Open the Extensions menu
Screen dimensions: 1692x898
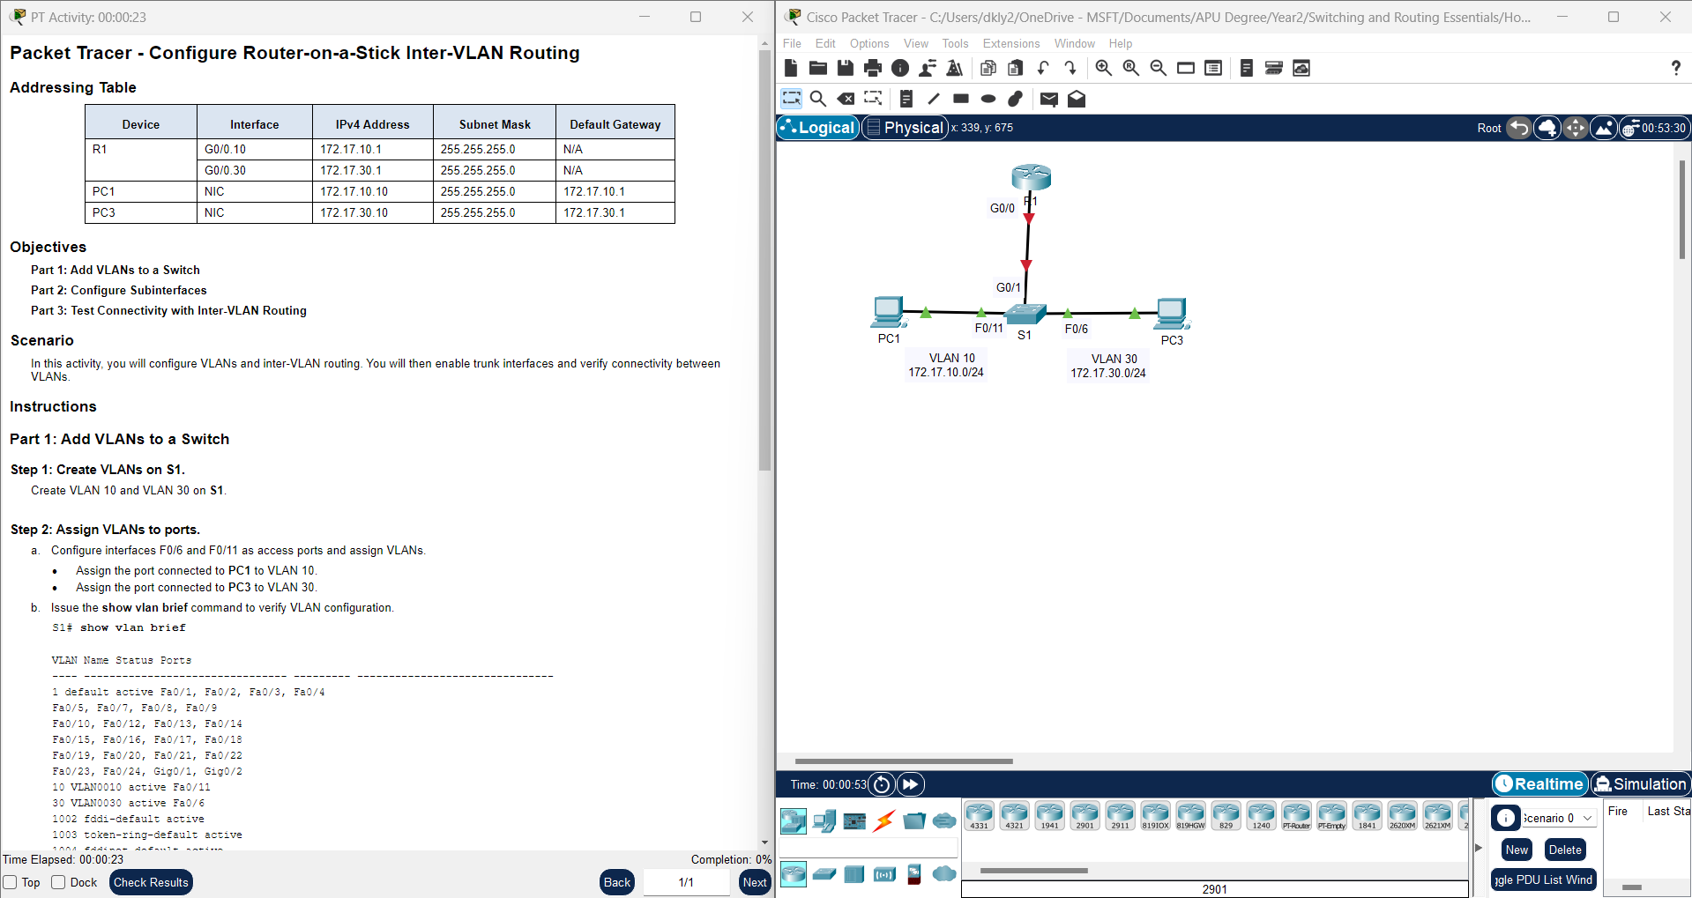pyautogui.click(x=1010, y=43)
